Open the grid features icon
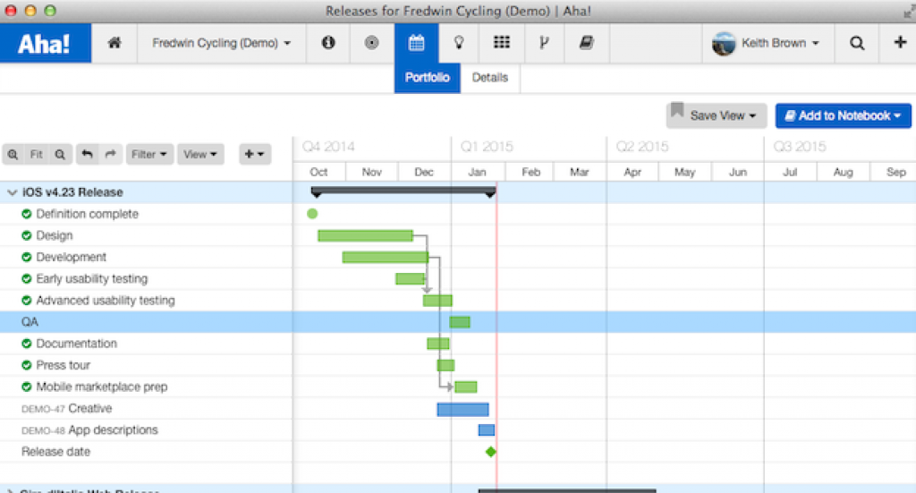 click(502, 43)
